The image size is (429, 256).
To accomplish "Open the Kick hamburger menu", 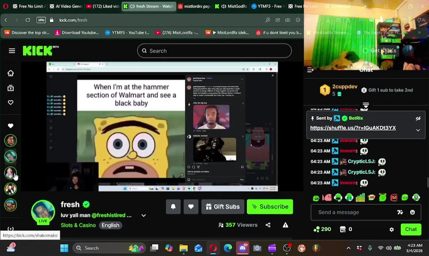I will (12, 51).
